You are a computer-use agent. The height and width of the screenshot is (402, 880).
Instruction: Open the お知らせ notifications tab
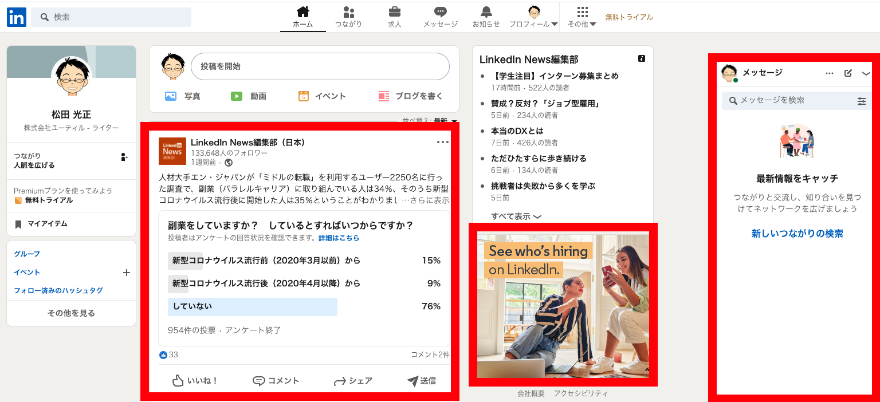pos(486,17)
